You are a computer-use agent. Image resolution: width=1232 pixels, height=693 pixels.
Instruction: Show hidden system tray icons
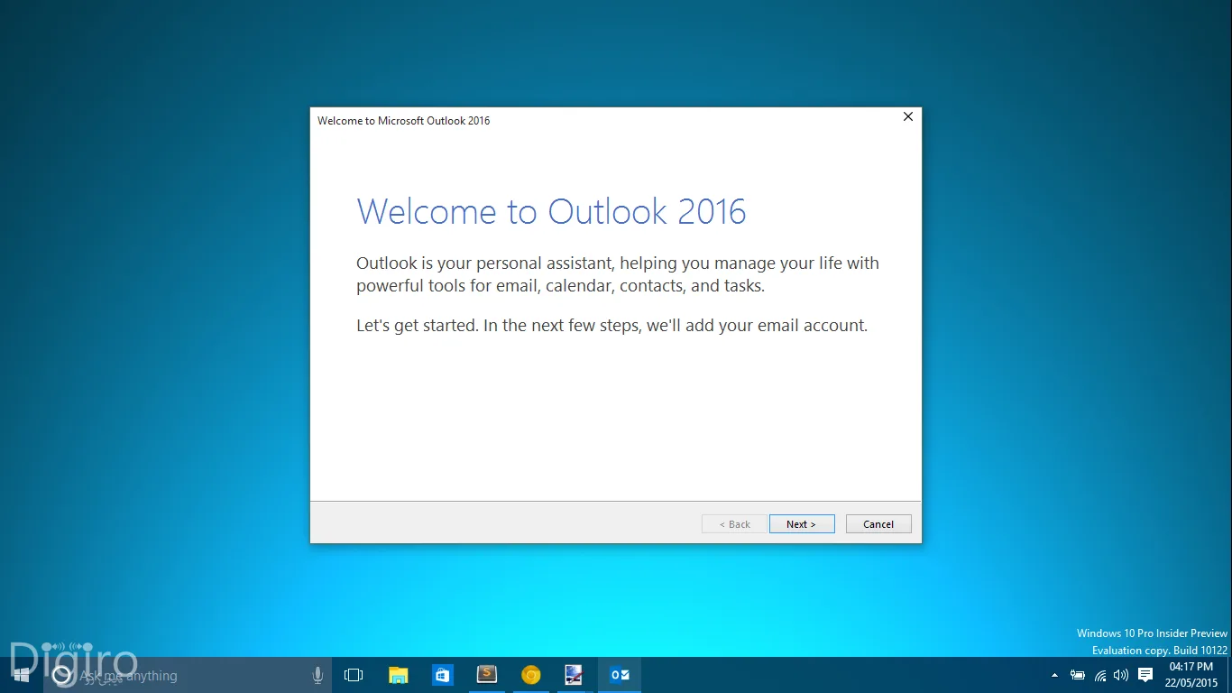1055,675
